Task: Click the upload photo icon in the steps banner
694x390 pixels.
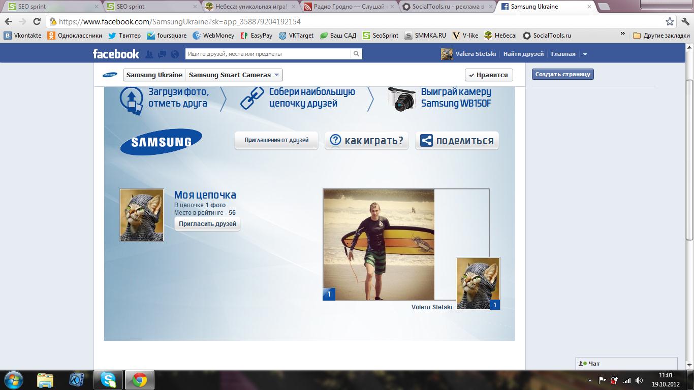Action: point(132,100)
